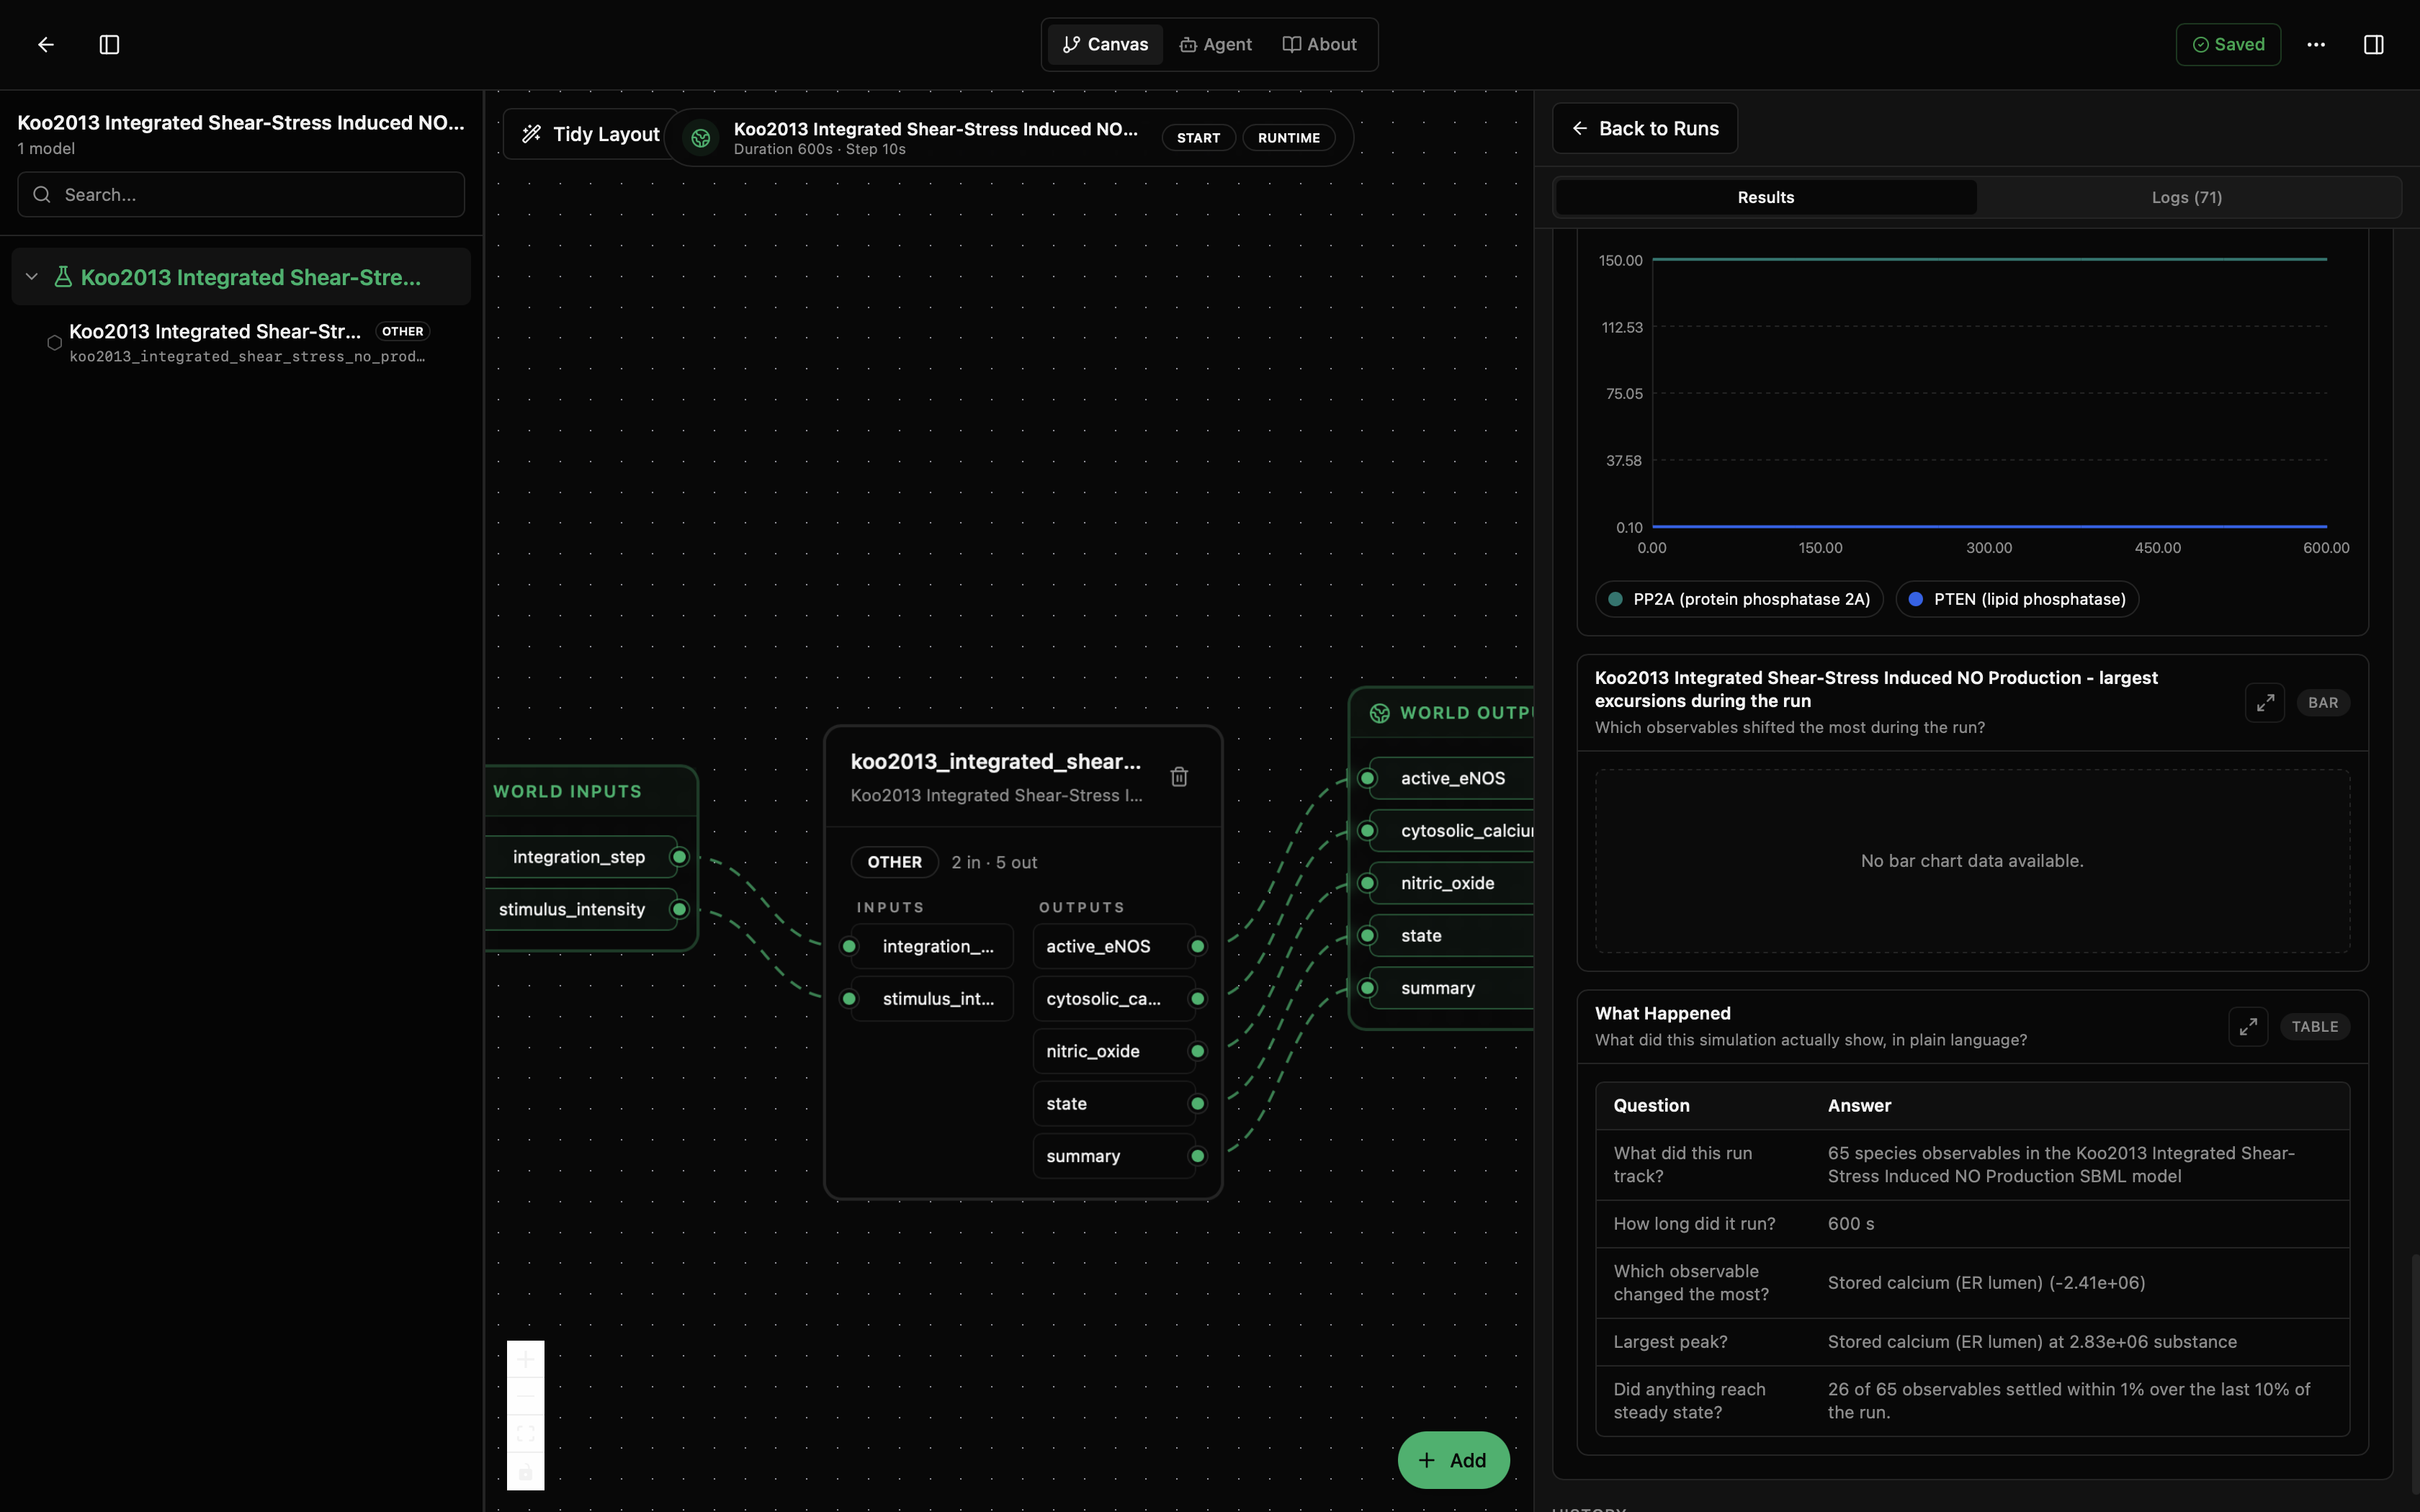Click the cytosolic_calcium port in World Outputs
This screenshot has height=1512, width=2420.
coord(1368,831)
